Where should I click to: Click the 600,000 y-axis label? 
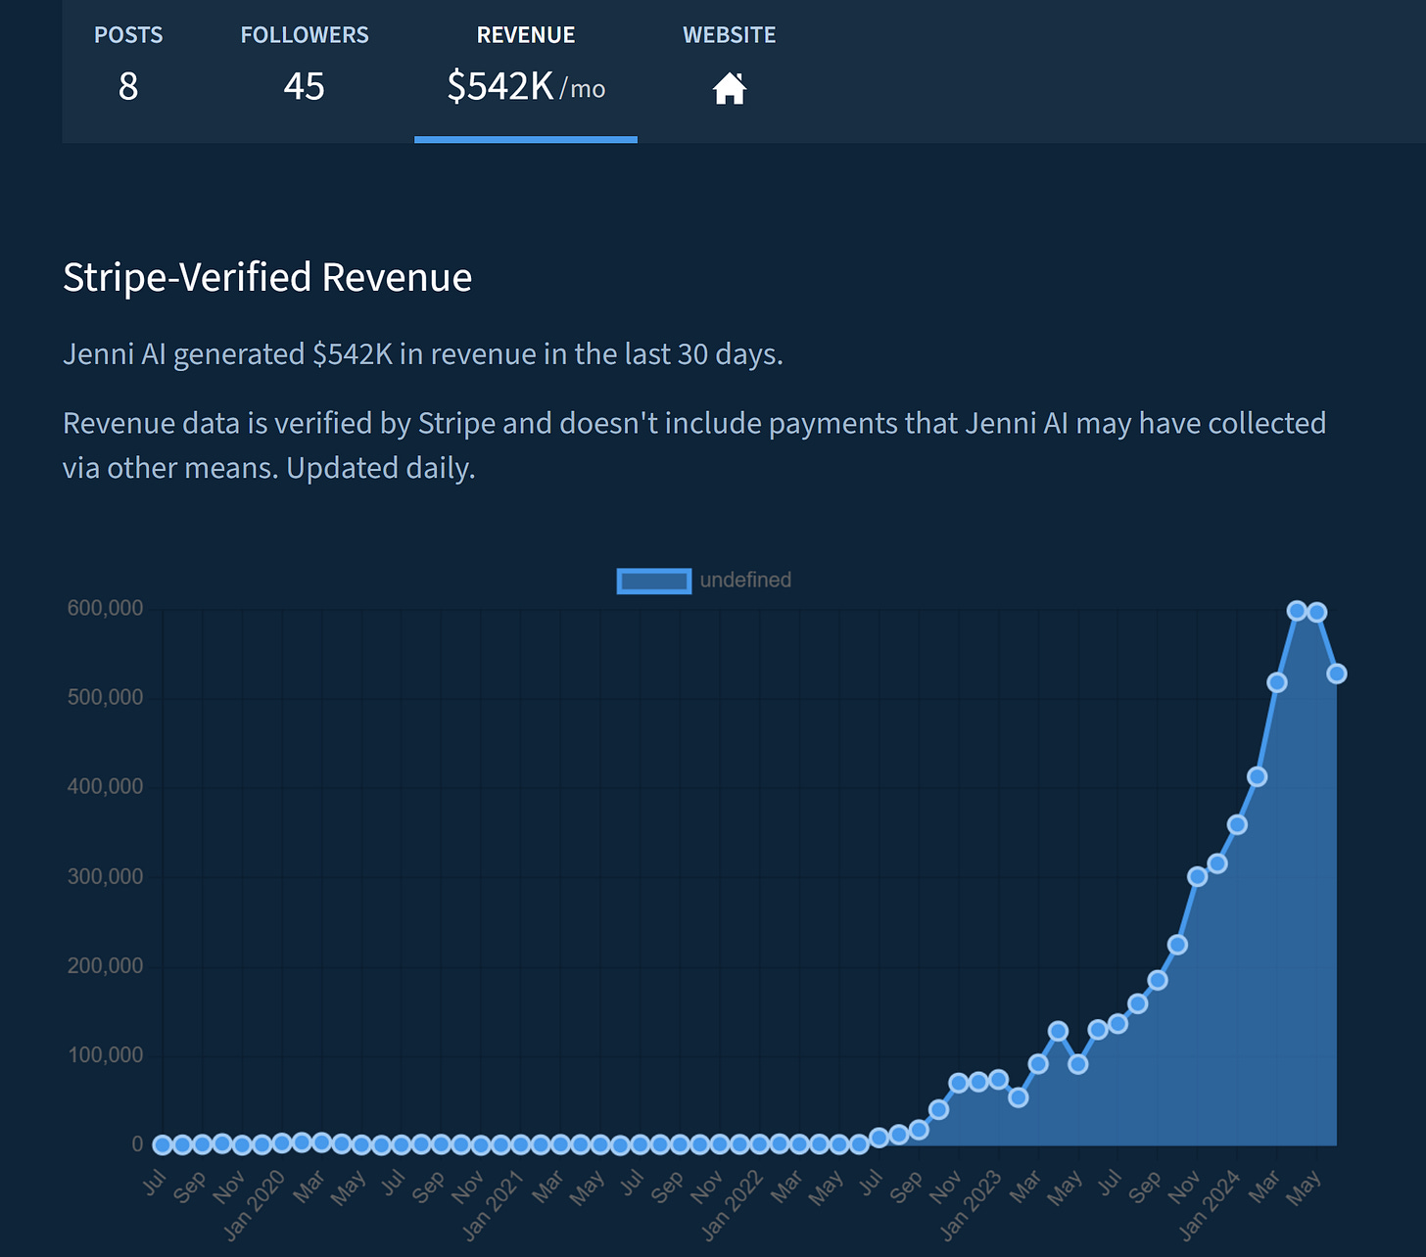coord(105,608)
